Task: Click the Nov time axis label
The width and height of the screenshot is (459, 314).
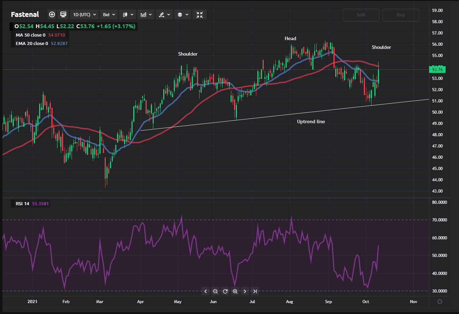Action: click(414, 302)
